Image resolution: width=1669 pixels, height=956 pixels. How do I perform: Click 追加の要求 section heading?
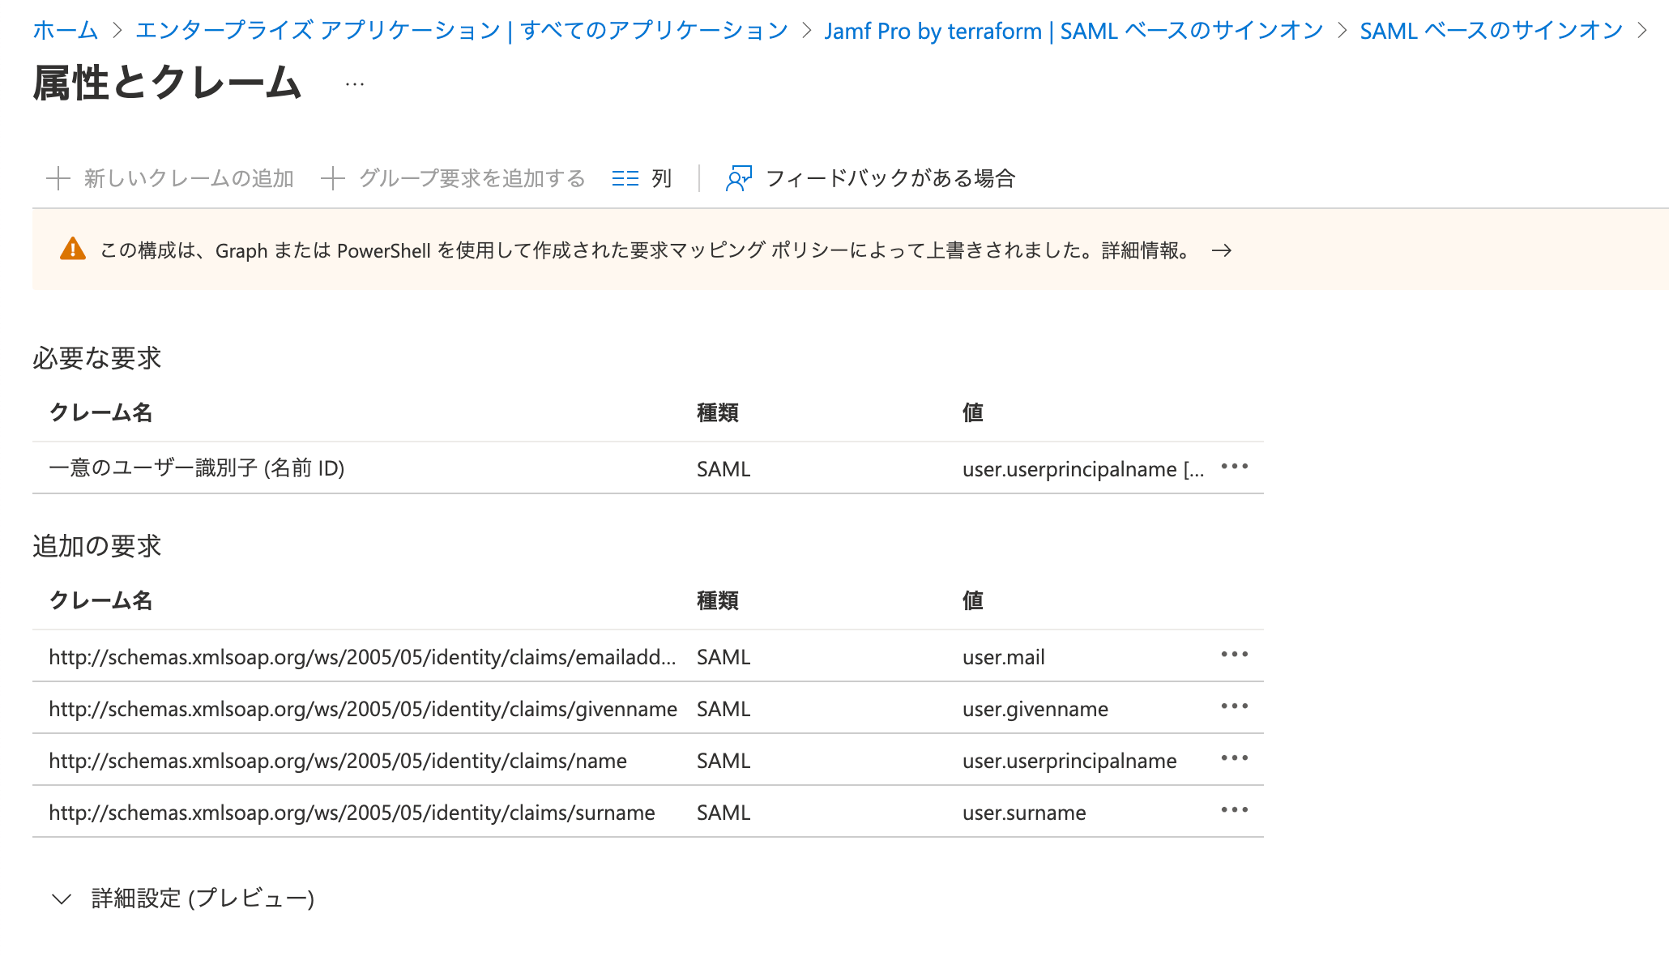pyautogui.click(x=97, y=546)
